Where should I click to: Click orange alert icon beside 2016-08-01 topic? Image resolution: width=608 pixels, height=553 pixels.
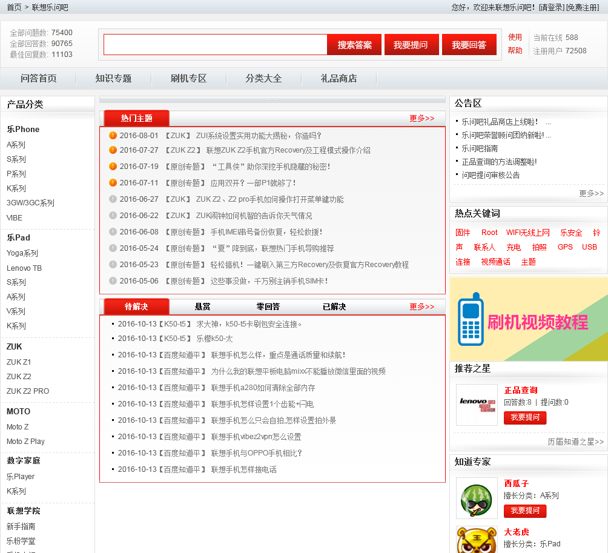click(113, 135)
